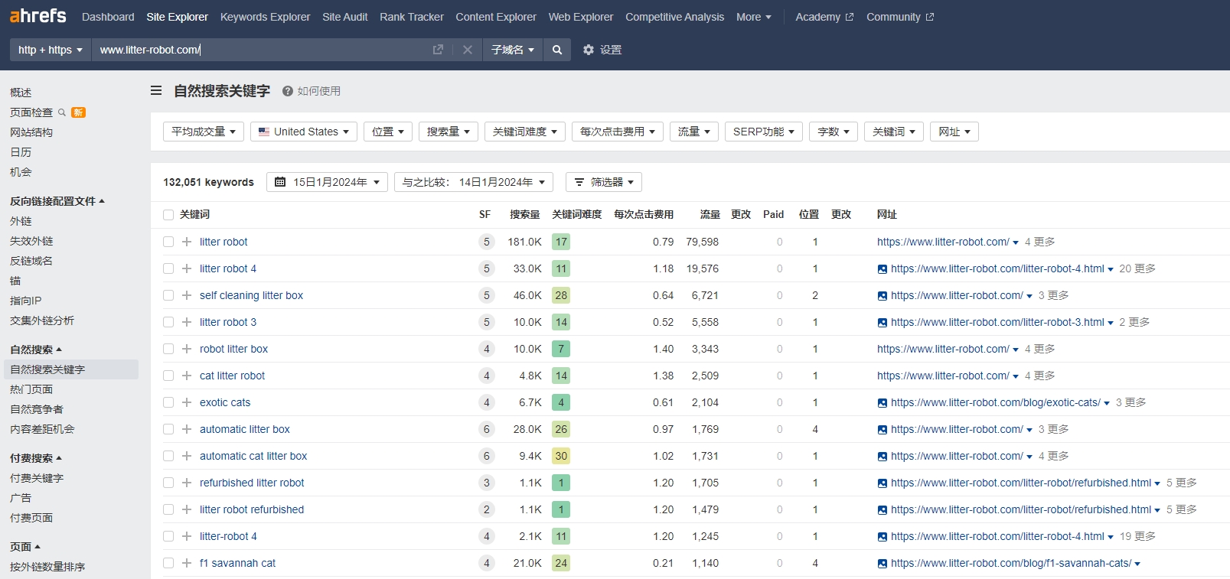The width and height of the screenshot is (1230, 579).
Task: Open Competitive Analysis
Action: (674, 17)
